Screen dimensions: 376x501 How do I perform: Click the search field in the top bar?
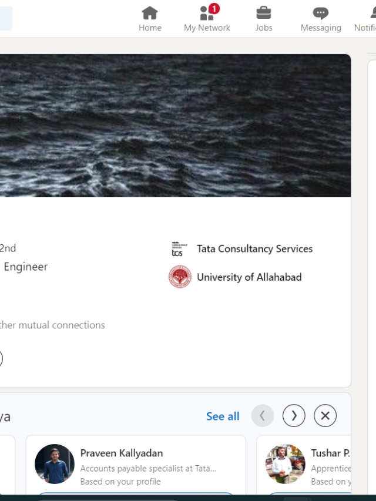tap(5, 18)
